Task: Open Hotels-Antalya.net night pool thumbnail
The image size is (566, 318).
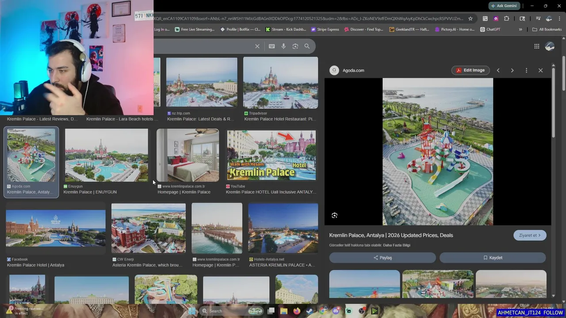Action: pos(283,228)
